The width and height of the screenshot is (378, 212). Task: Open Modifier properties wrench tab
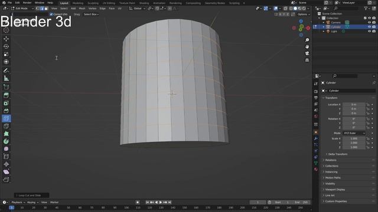pos(316,138)
